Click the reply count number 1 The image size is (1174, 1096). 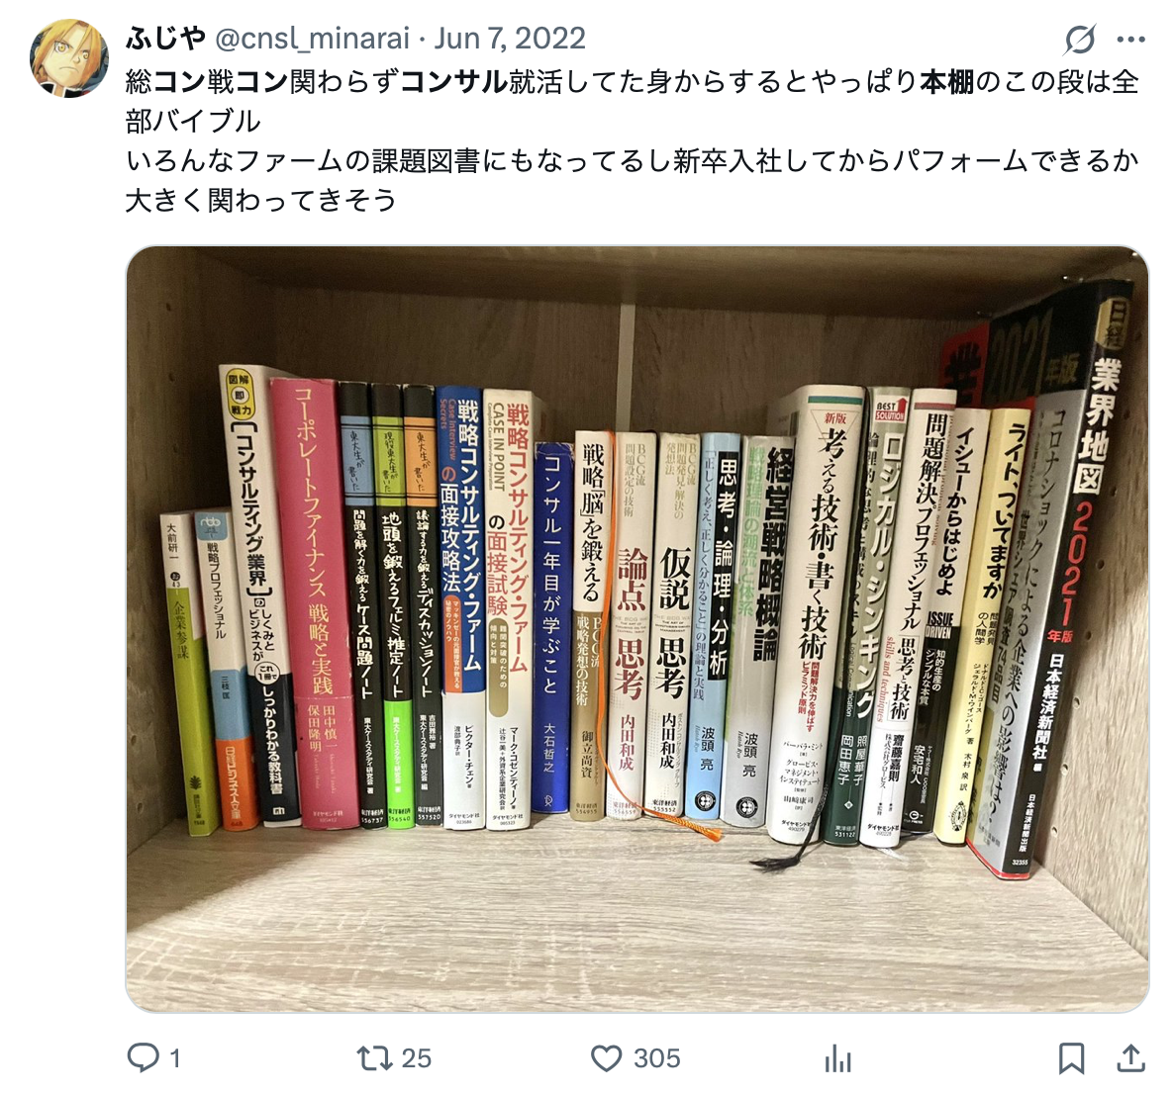point(174,1058)
